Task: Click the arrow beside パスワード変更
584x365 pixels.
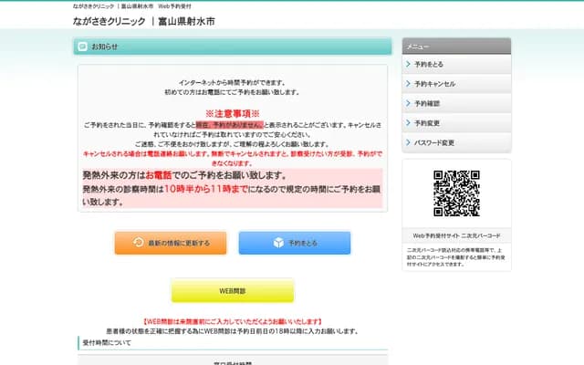Action: tap(408, 142)
